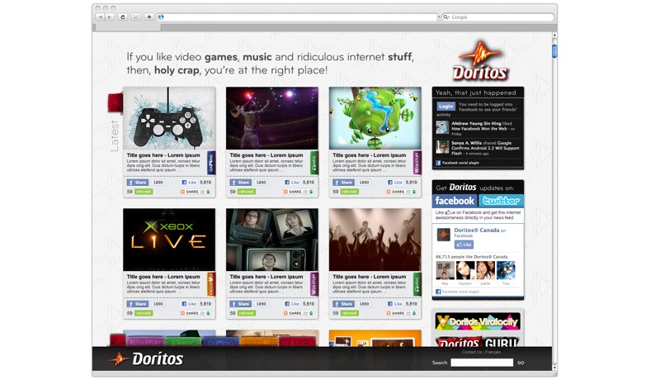Viewport: 660px width, 380px height.
Task: Open Carmen's profile photo
Action: 465,270
